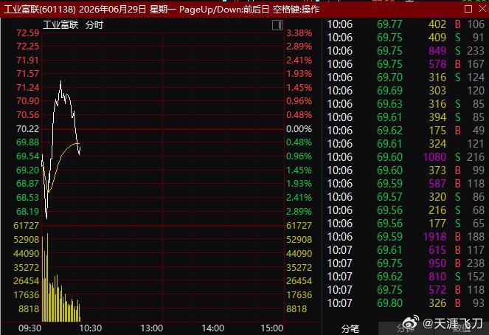Click the 13:00 time axis label
This screenshot has height=335, width=489.
click(x=151, y=328)
